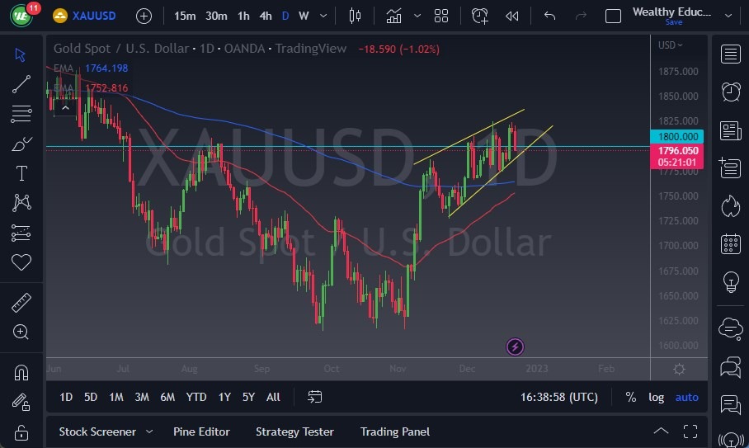Open the measure ruler tool

[x=21, y=303]
